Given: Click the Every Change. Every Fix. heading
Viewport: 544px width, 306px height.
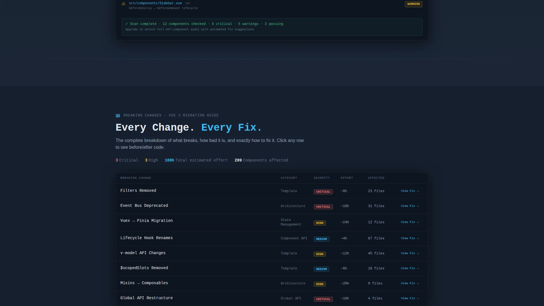Looking at the screenshot, I should coord(189,127).
